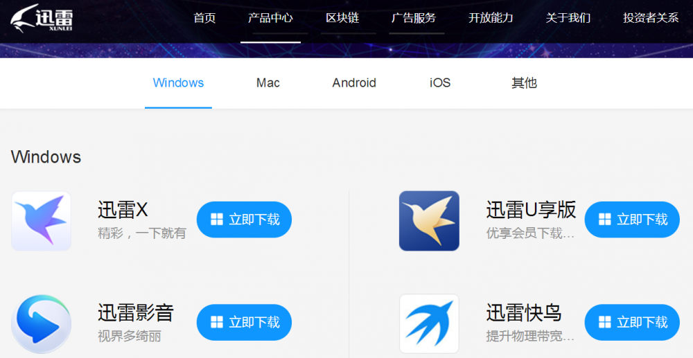Switch to the Android tab
Image resolution: width=693 pixels, height=358 pixels.
(354, 83)
